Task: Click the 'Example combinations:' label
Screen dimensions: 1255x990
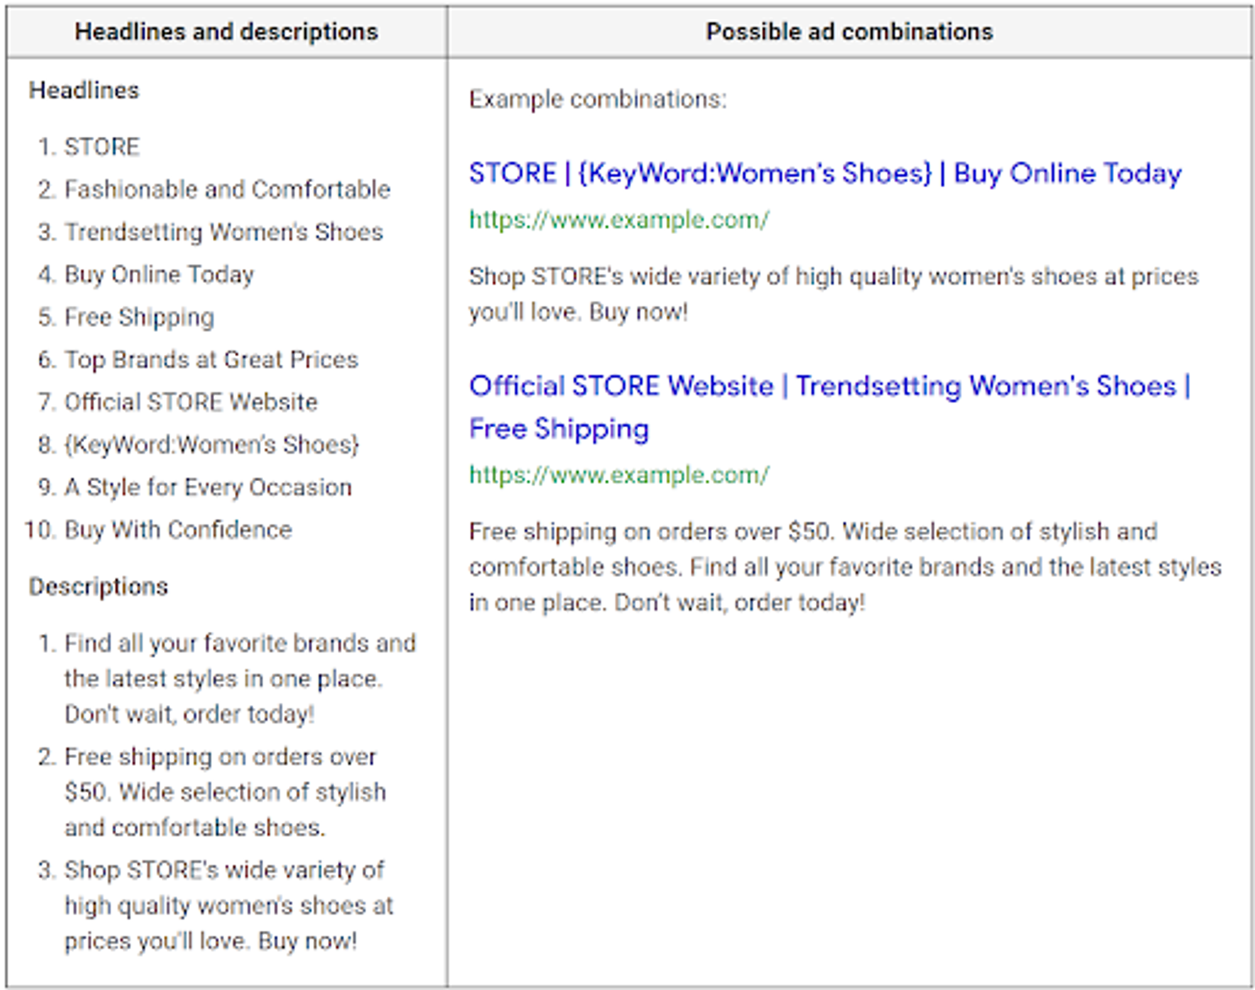Action: [x=597, y=99]
